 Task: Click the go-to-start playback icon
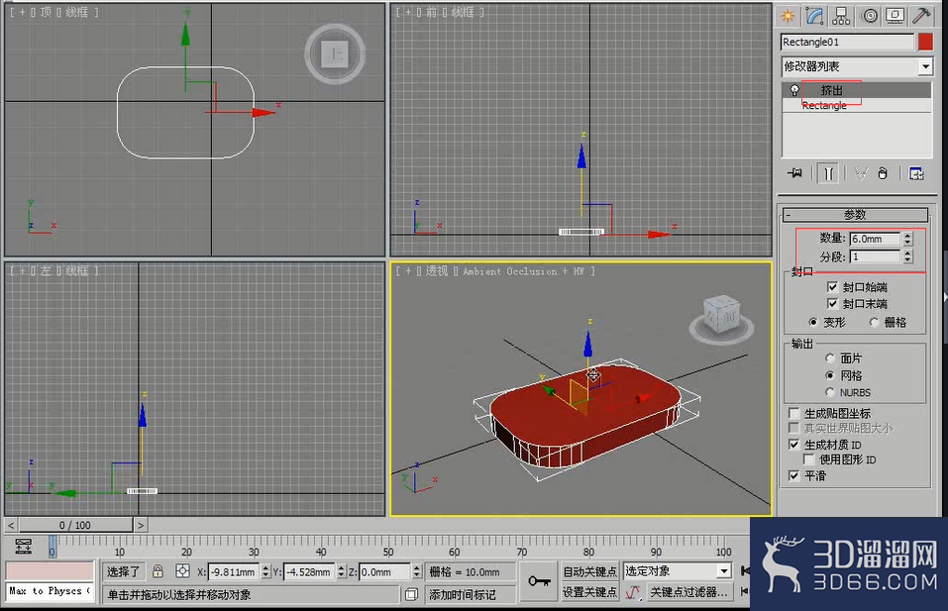coord(746,571)
